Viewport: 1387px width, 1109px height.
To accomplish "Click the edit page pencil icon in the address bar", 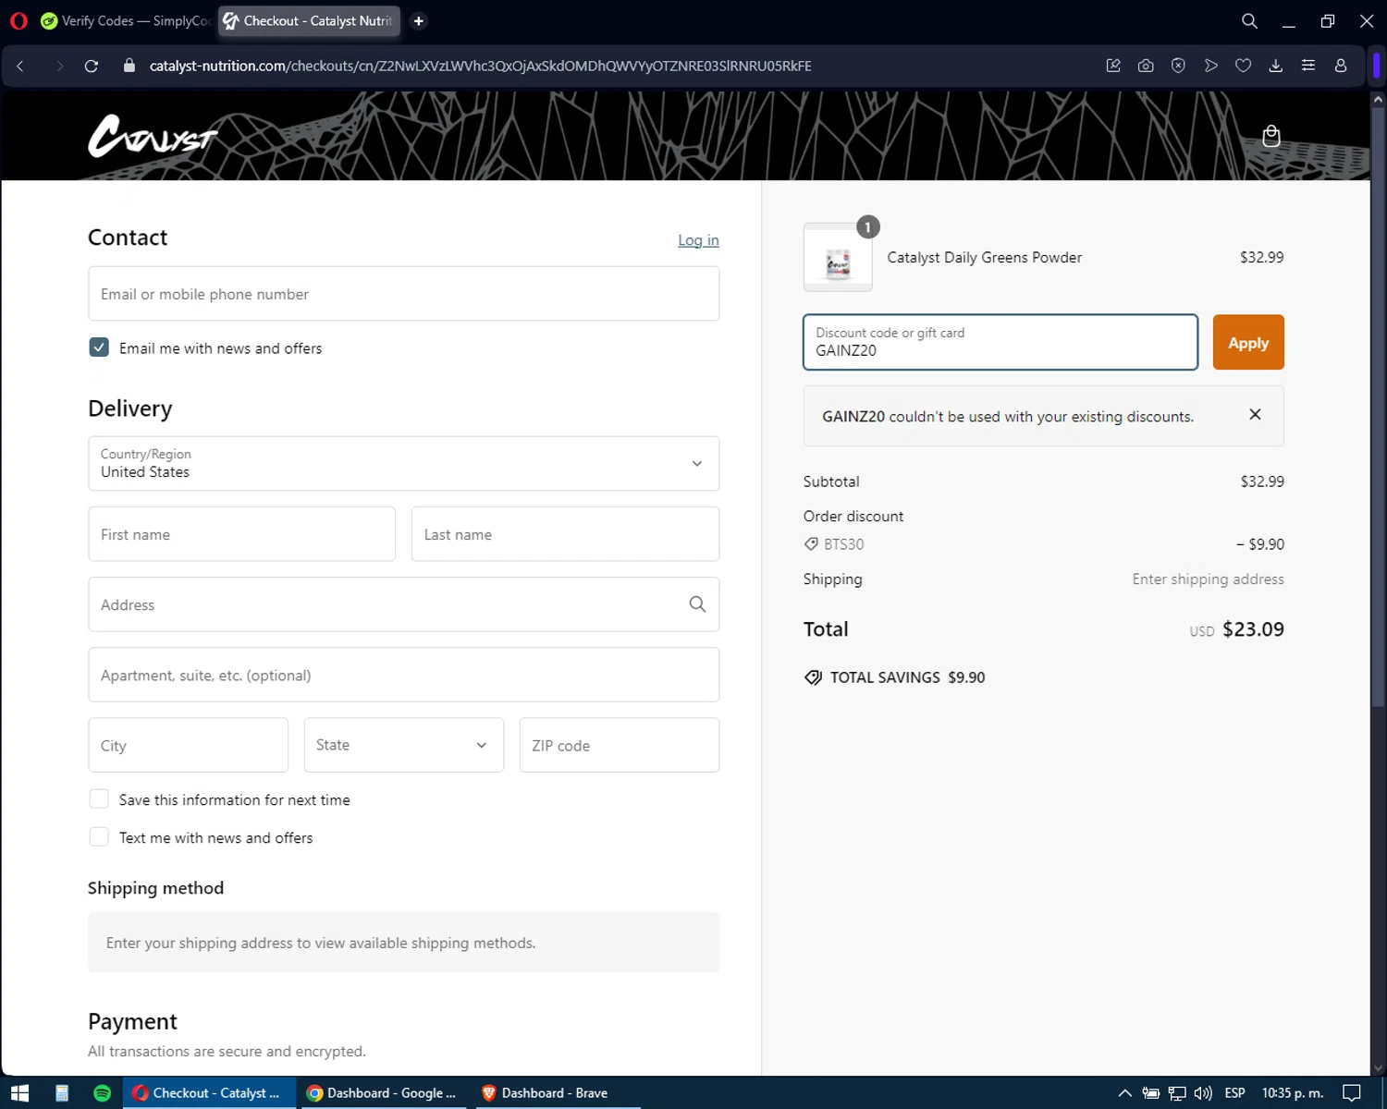I will click(x=1113, y=66).
